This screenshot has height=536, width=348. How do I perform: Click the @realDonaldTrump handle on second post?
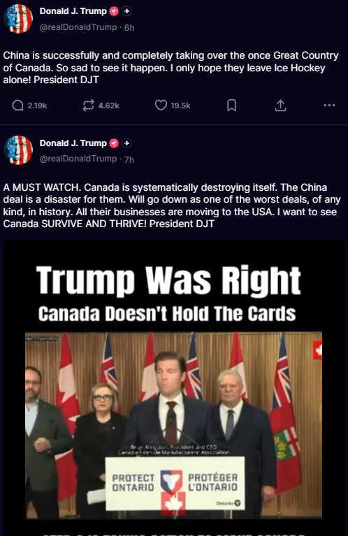(x=78, y=159)
